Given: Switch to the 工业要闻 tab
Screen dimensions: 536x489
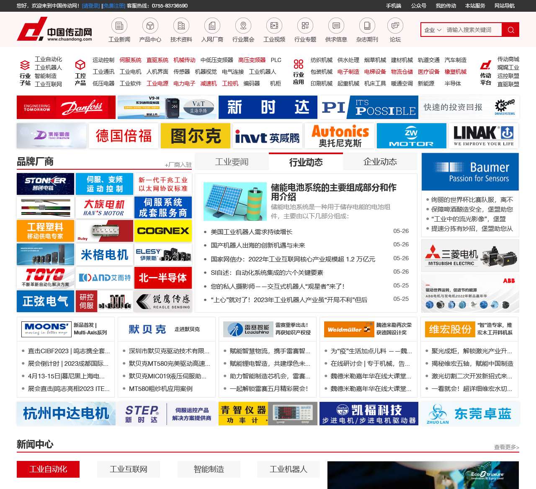Looking at the screenshot, I should tap(232, 162).
